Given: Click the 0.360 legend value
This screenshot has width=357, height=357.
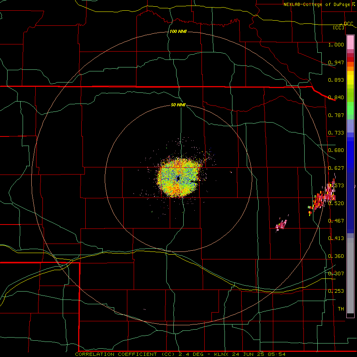Looking at the screenshot, I should pyautogui.click(x=336, y=256).
